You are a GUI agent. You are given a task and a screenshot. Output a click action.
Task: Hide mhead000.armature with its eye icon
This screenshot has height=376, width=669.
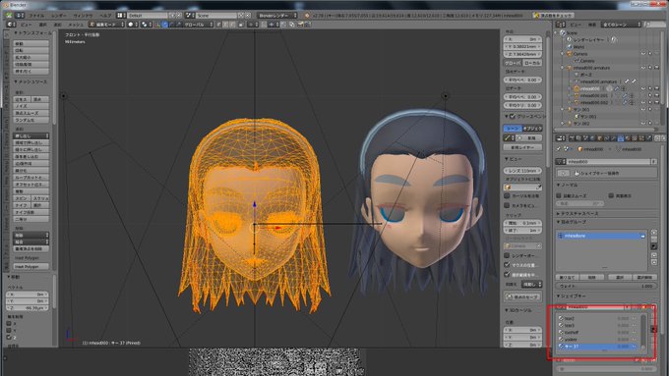(x=643, y=68)
